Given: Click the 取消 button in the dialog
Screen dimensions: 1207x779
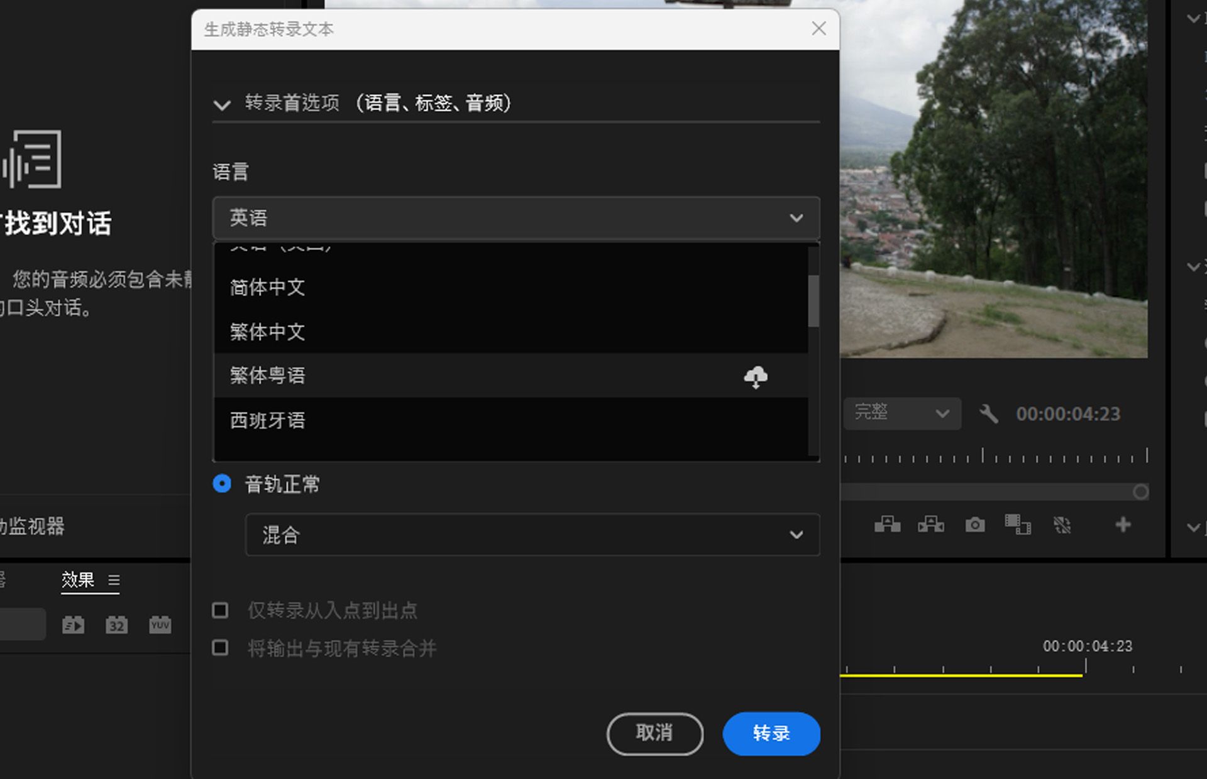Looking at the screenshot, I should click(x=654, y=734).
